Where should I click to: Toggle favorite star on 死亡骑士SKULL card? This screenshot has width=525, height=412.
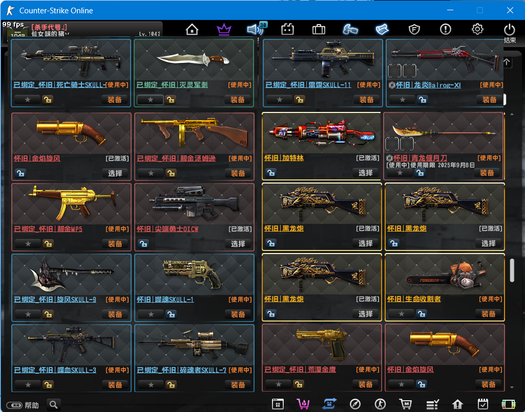(28, 100)
